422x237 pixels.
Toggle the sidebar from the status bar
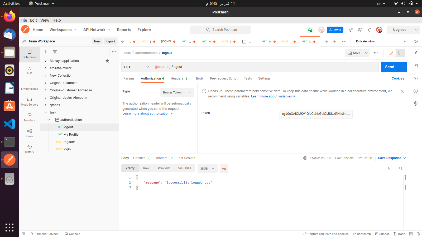[23, 234]
